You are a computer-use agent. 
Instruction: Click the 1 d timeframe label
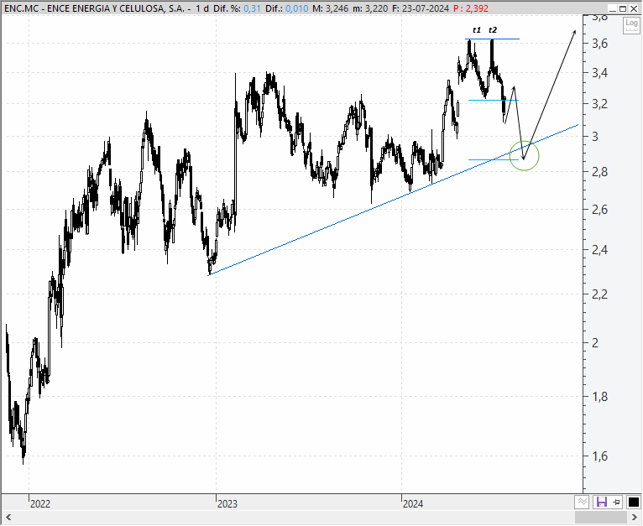(202, 8)
